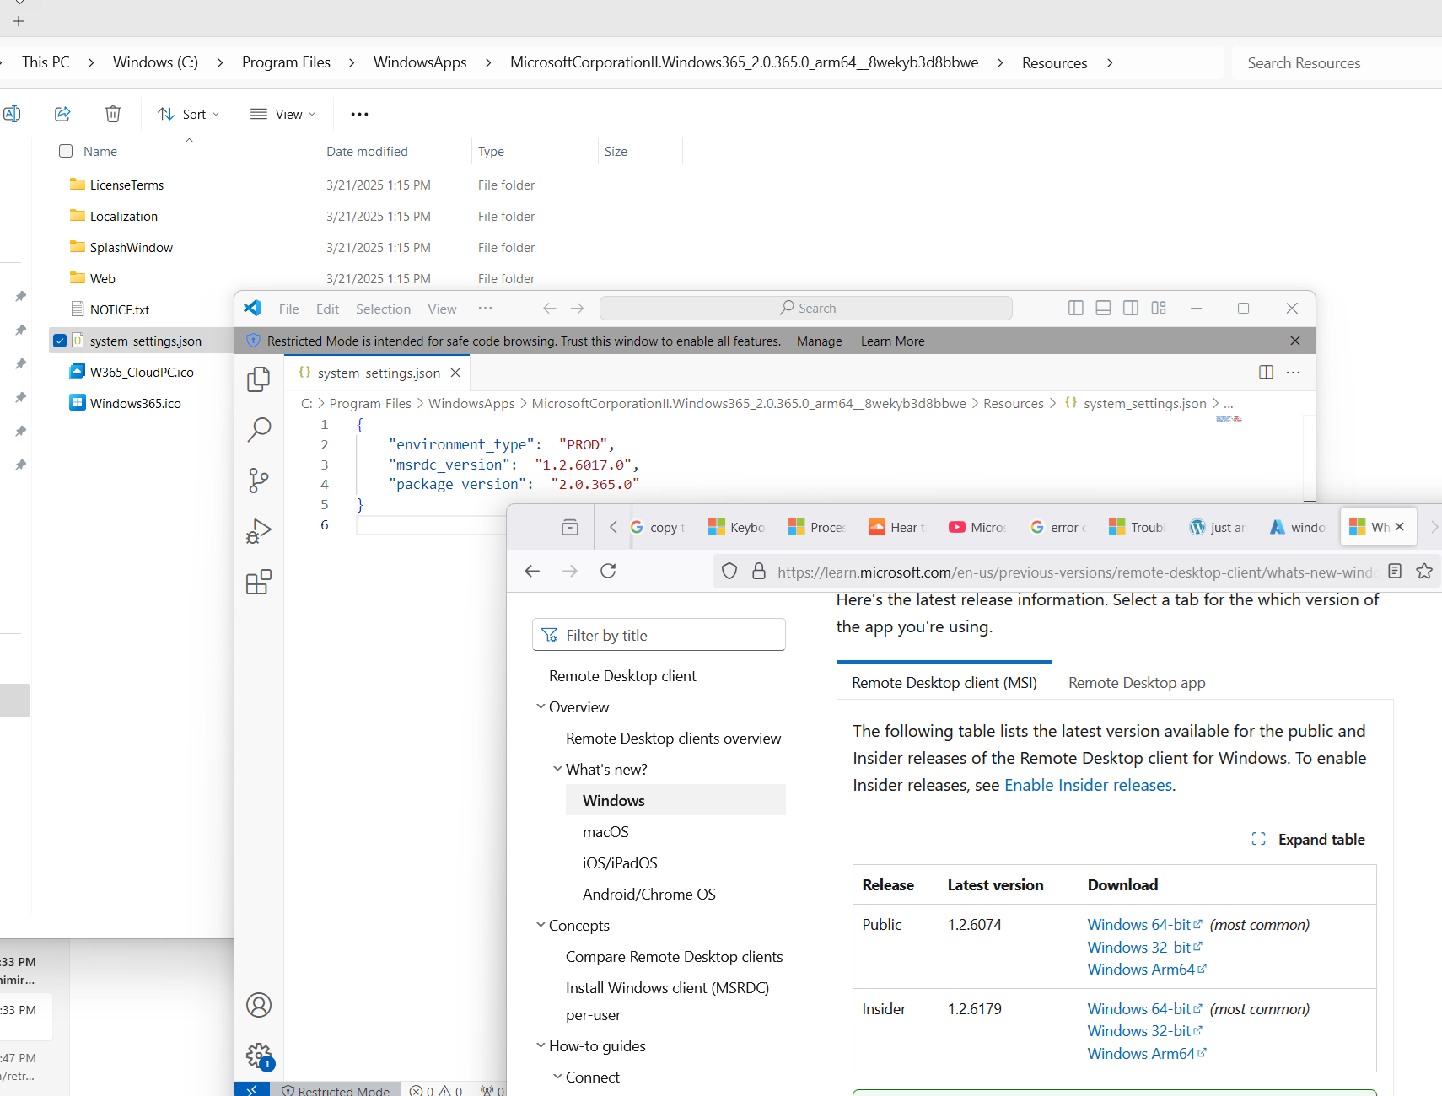Viewport: 1442px width, 1096px height.
Task: Reload the browser page
Action: 608,571
